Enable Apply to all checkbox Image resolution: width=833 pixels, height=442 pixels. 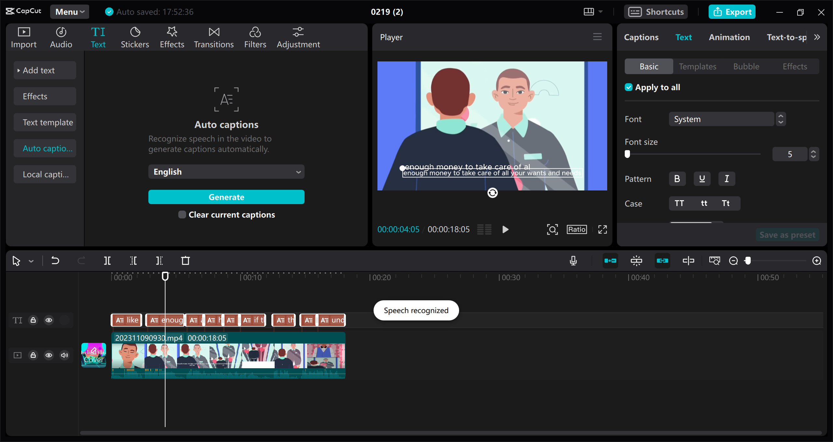[x=629, y=87]
